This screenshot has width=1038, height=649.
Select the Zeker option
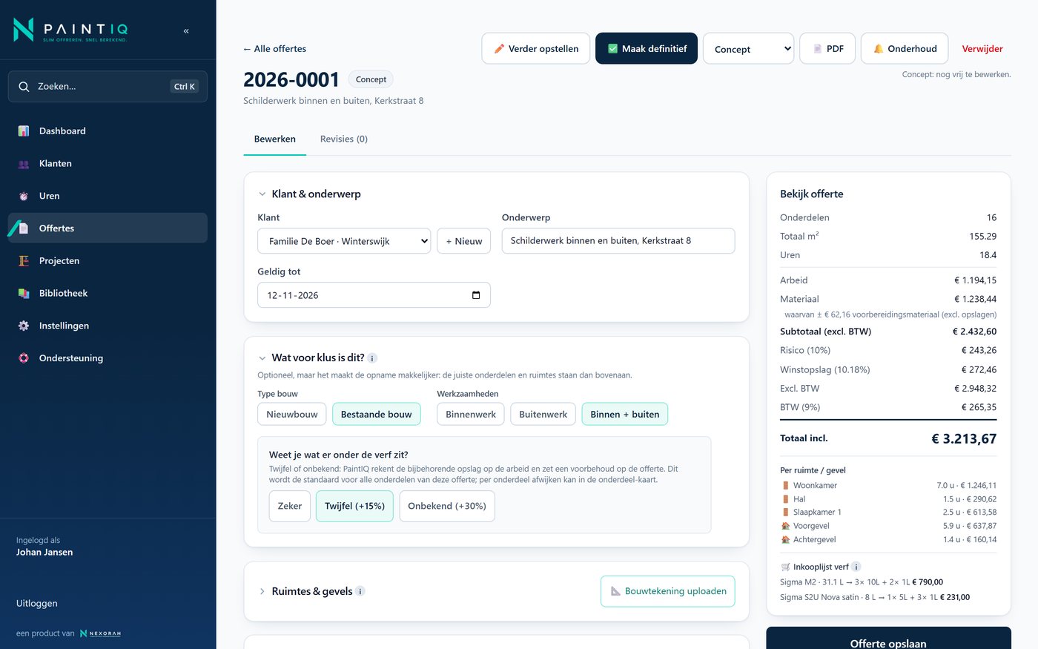tap(290, 506)
